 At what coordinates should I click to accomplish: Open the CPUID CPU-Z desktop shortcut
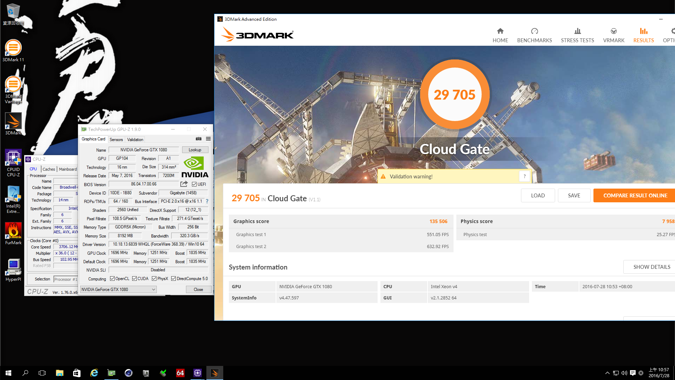tap(13, 163)
